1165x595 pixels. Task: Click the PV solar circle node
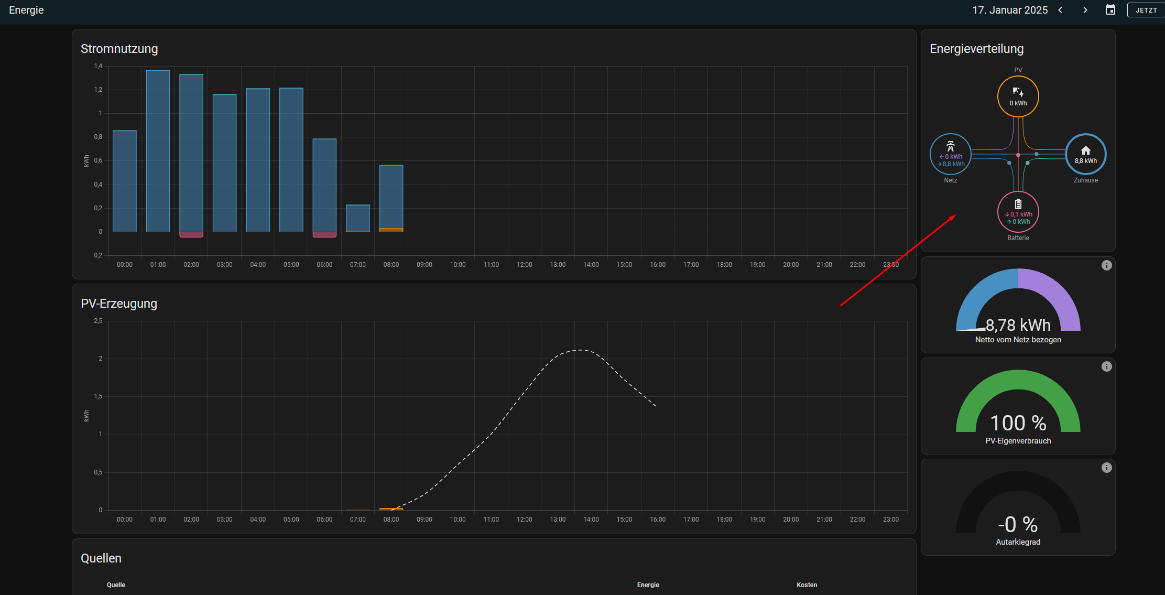click(x=1018, y=96)
